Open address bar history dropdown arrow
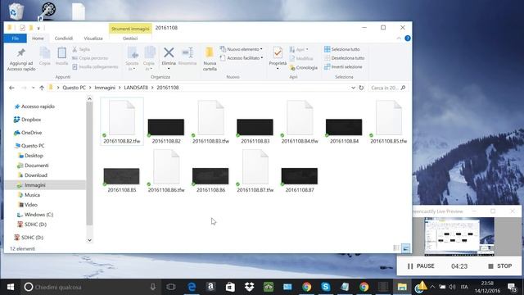 [x=353, y=88]
